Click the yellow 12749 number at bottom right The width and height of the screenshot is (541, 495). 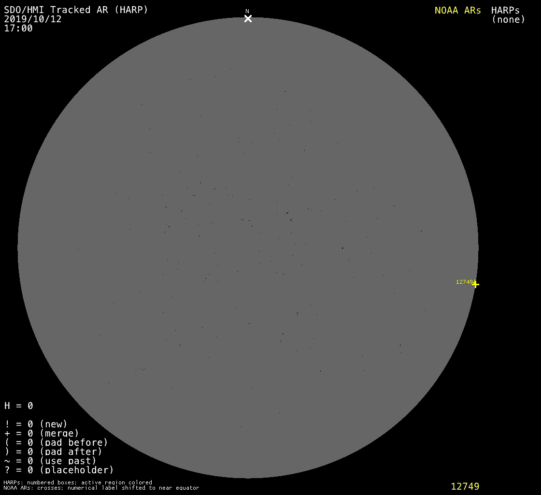point(465,486)
